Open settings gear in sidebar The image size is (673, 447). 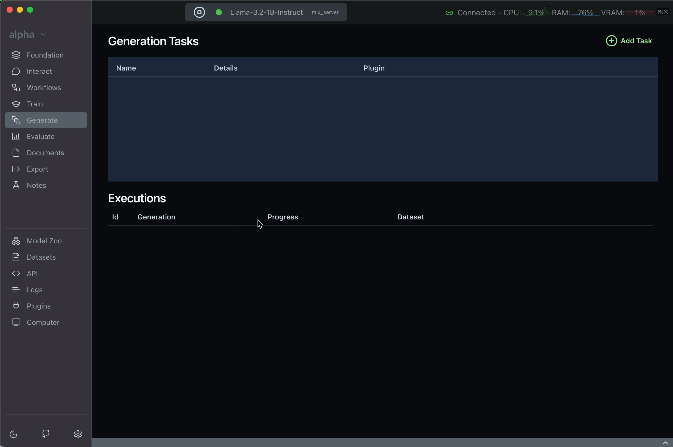[78, 434]
